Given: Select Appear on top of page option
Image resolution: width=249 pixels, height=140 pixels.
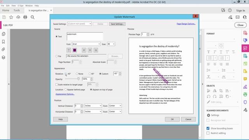Looking at the screenshot, I should pyautogui.click(x=91, y=90).
